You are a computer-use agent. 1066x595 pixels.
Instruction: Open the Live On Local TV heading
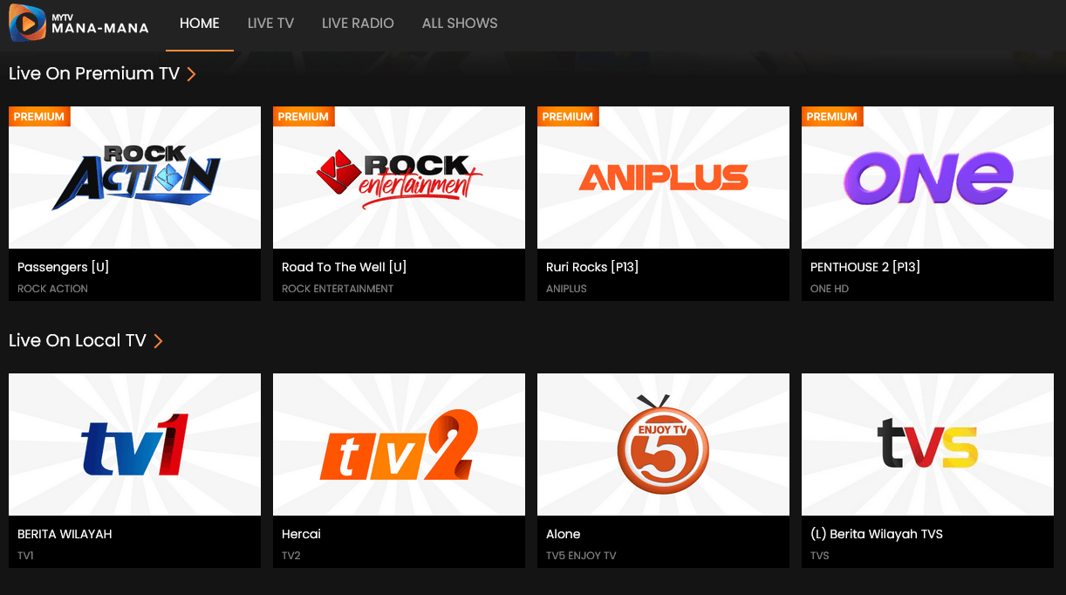tap(78, 341)
